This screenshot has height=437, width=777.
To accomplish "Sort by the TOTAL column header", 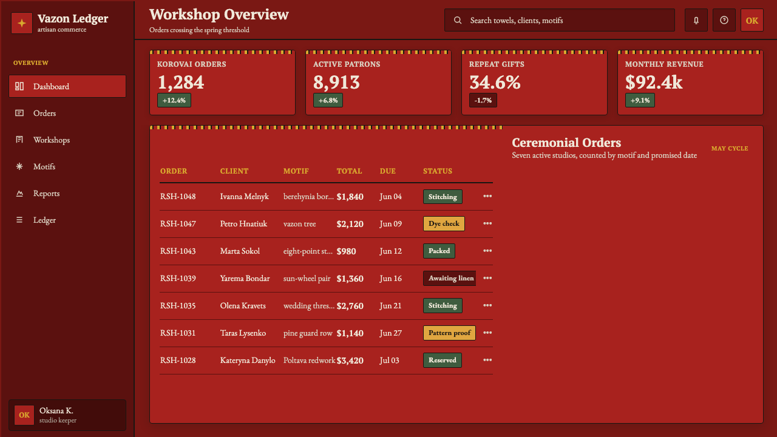I will pyautogui.click(x=350, y=171).
